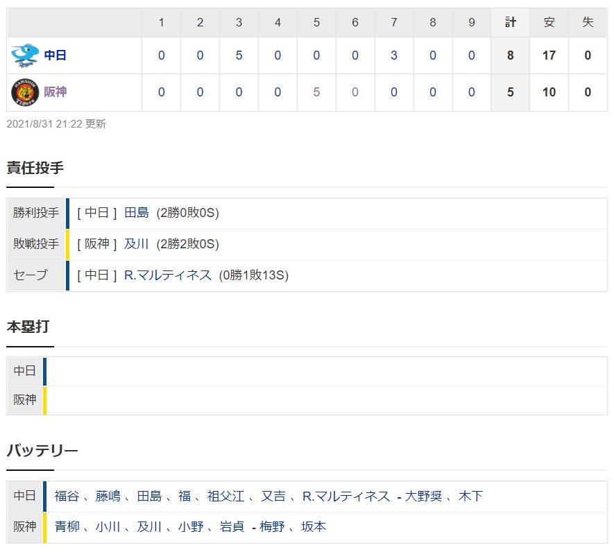Open the 阪神 team link in scoreboard
The height and width of the screenshot is (552, 614).
(x=55, y=92)
